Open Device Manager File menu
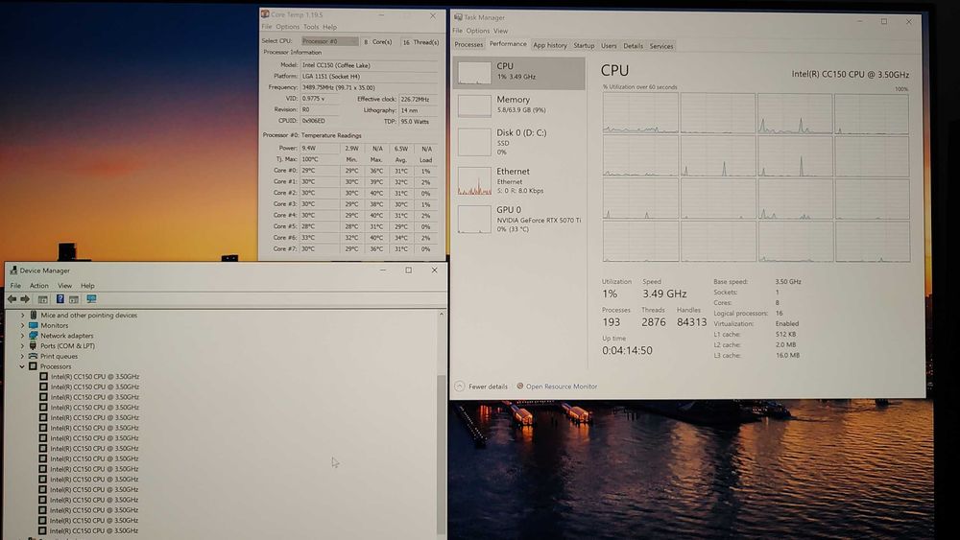 tap(15, 286)
